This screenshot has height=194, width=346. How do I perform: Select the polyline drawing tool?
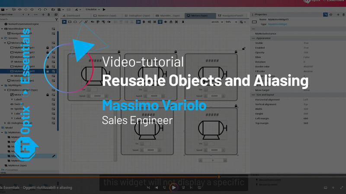[x=86, y=22]
